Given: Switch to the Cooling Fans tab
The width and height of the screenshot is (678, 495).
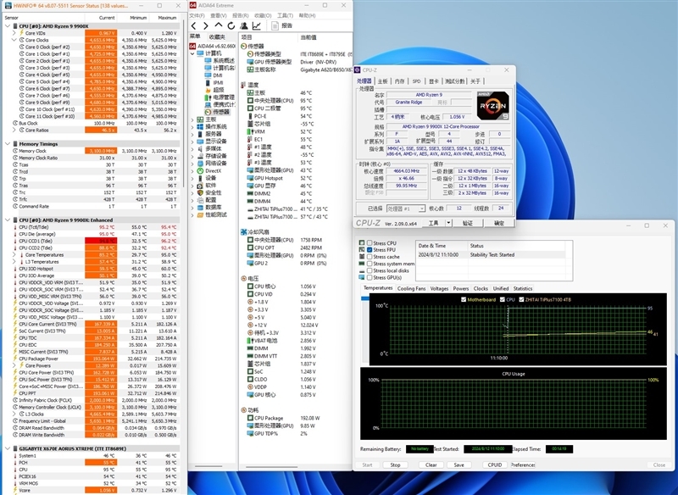Looking at the screenshot, I should (411, 288).
